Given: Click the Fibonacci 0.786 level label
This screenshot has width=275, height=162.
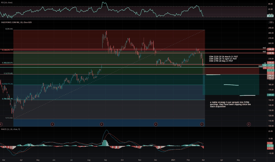Looking at the screenshot, I should [7, 99].
